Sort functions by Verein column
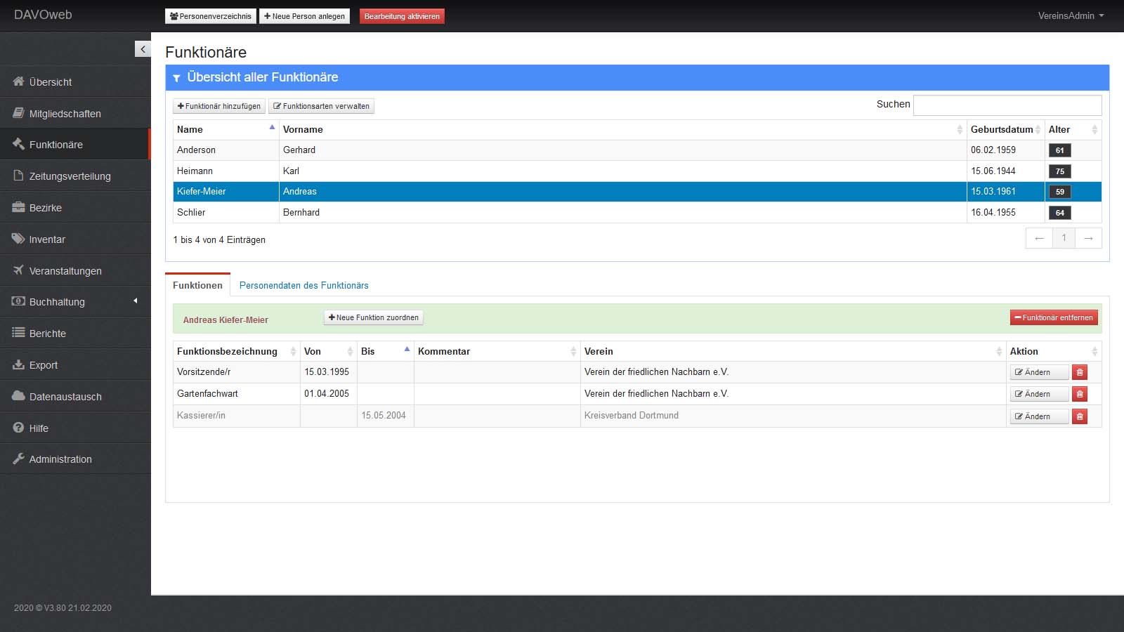Viewport: 1124px width, 632px height. [x=793, y=351]
